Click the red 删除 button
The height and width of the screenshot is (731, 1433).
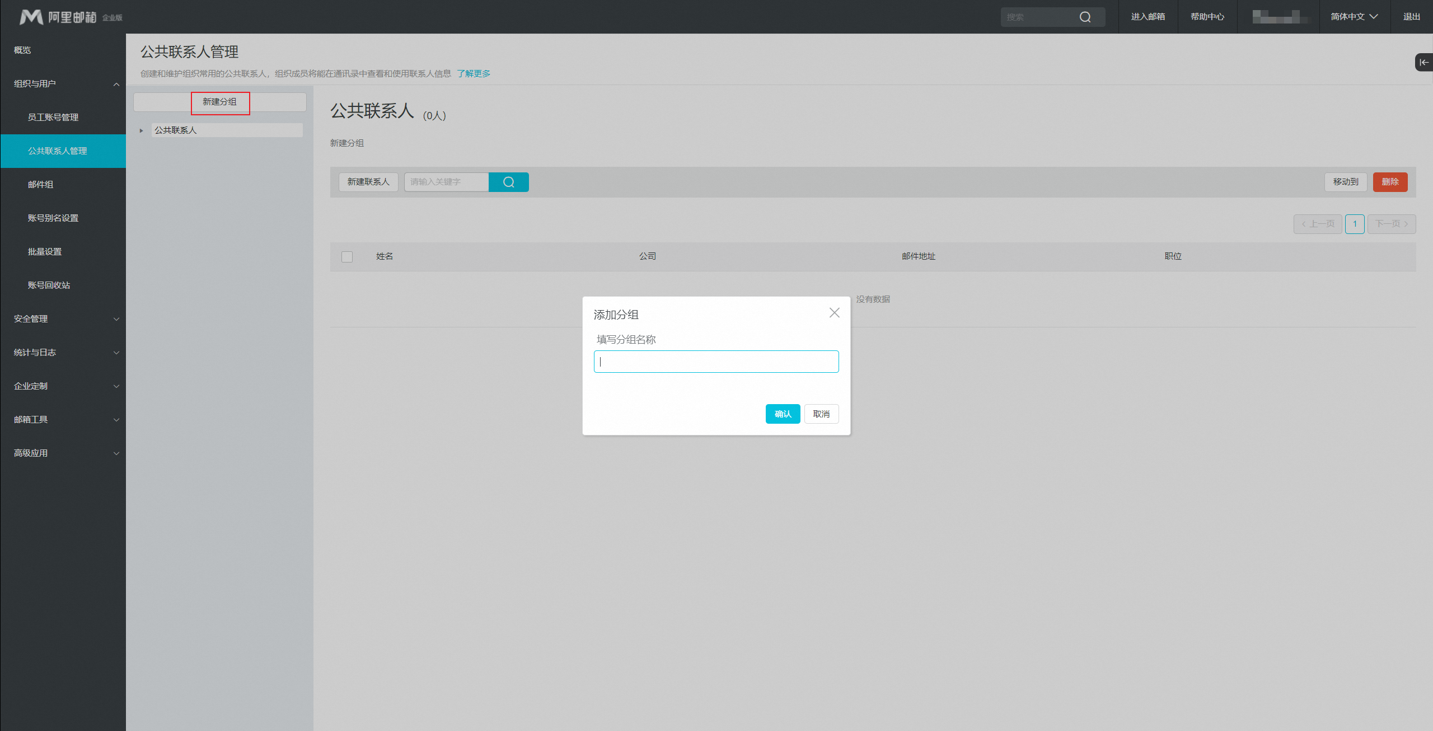pos(1390,182)
